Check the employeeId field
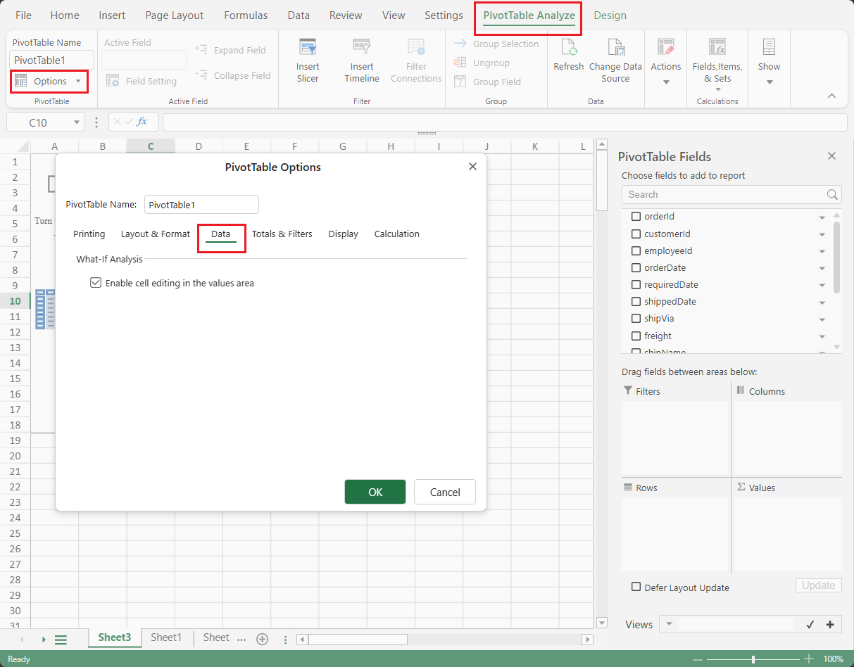 point(636,250)
